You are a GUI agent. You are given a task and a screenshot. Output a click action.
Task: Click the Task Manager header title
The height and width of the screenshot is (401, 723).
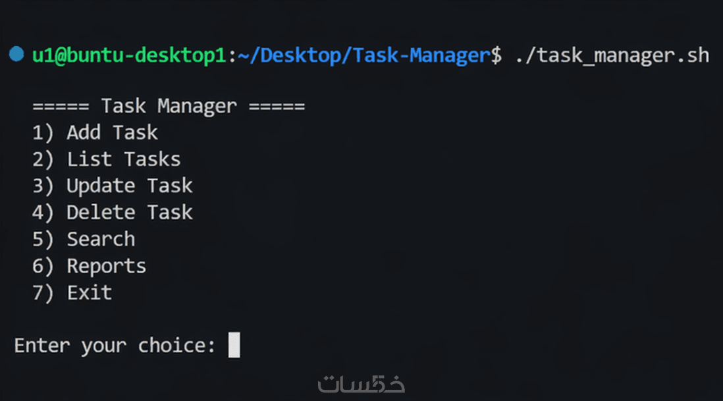tap(169, 106)
